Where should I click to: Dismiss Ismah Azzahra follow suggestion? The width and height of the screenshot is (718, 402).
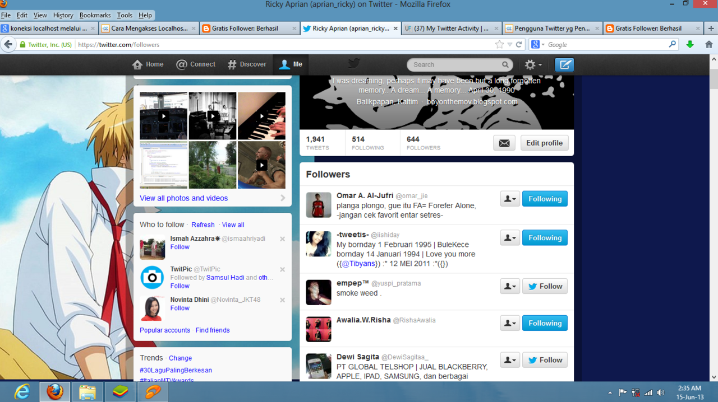(x=283, y=239)
